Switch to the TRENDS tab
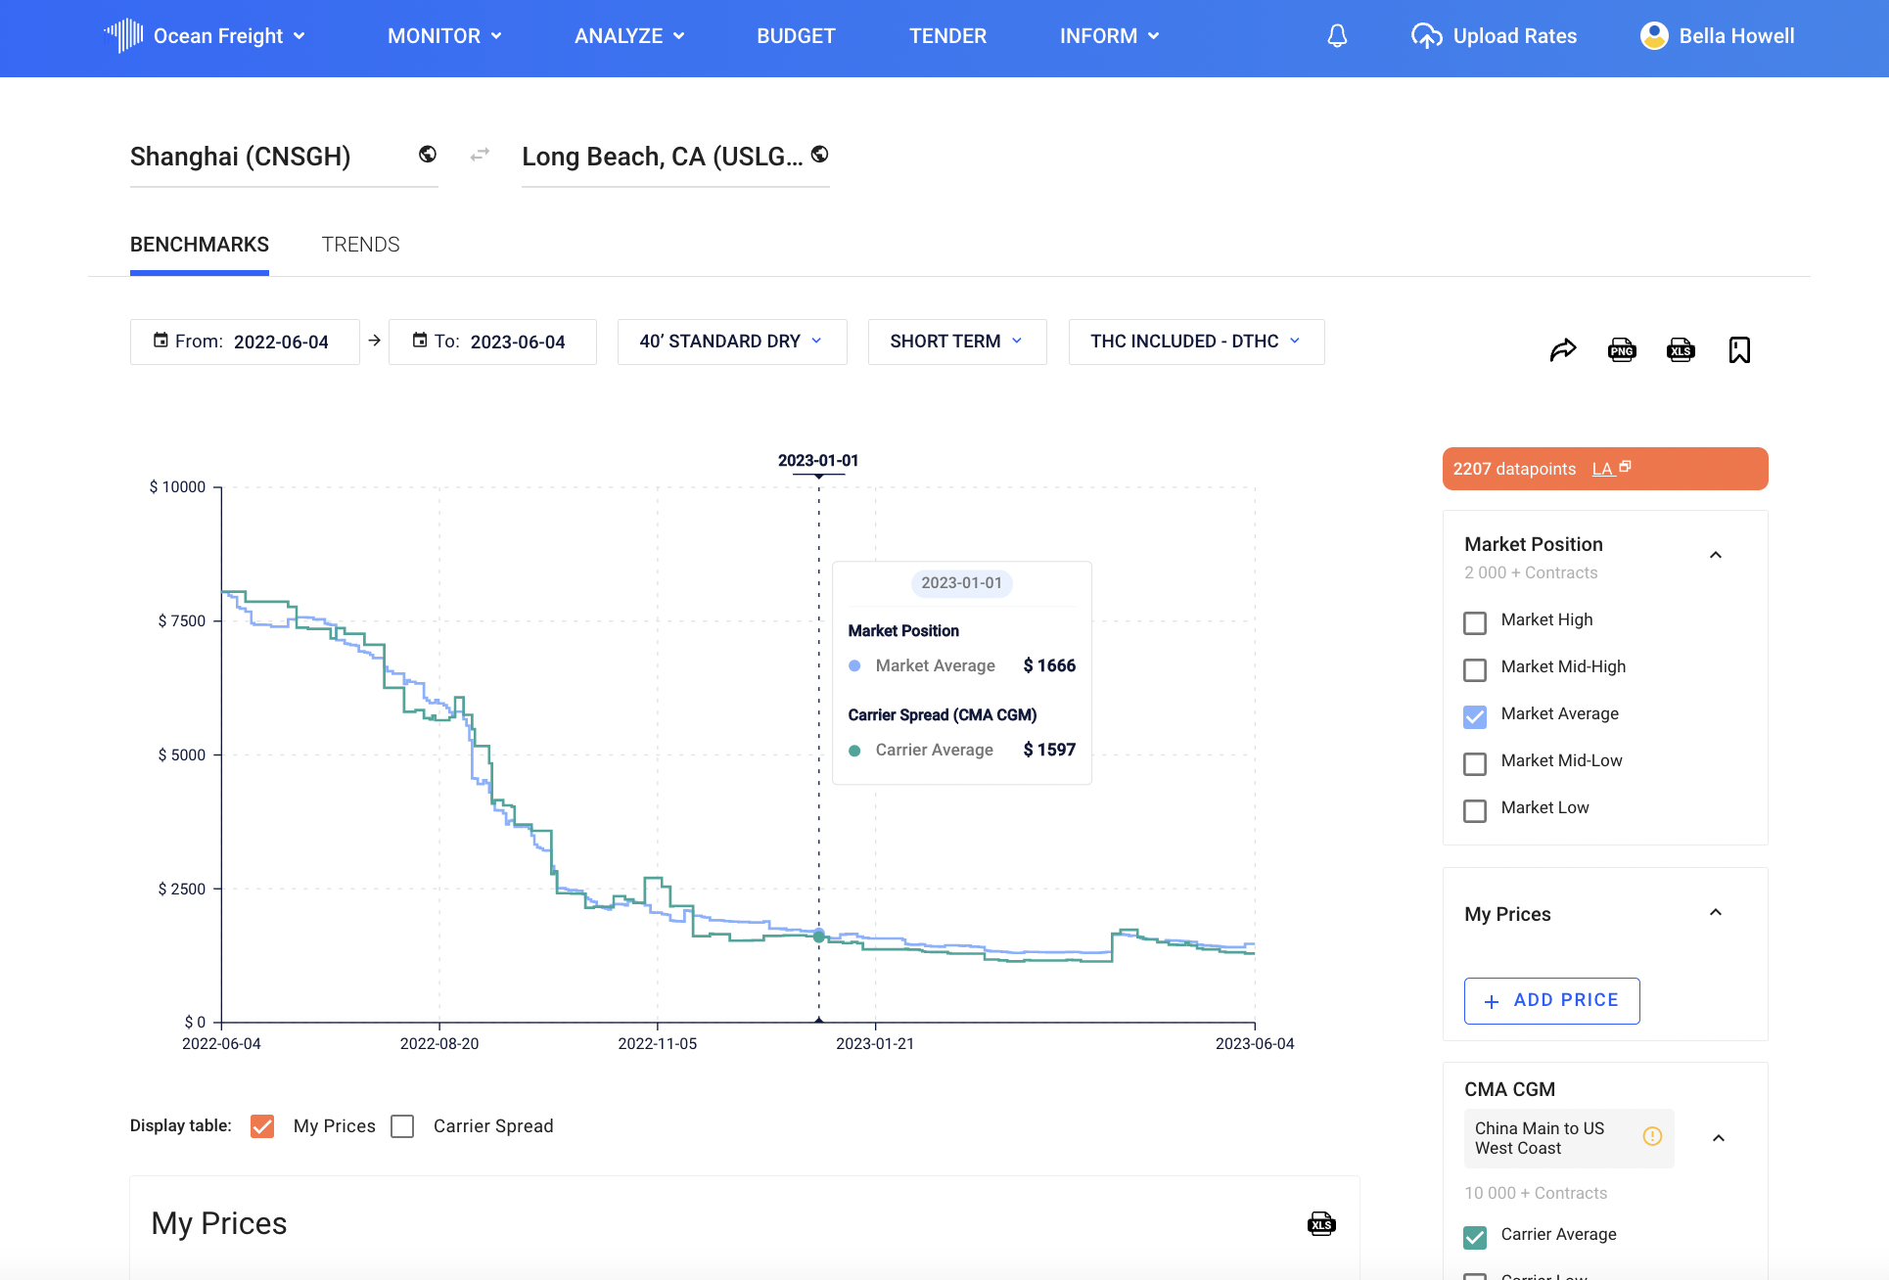 (x=360, y=245)
